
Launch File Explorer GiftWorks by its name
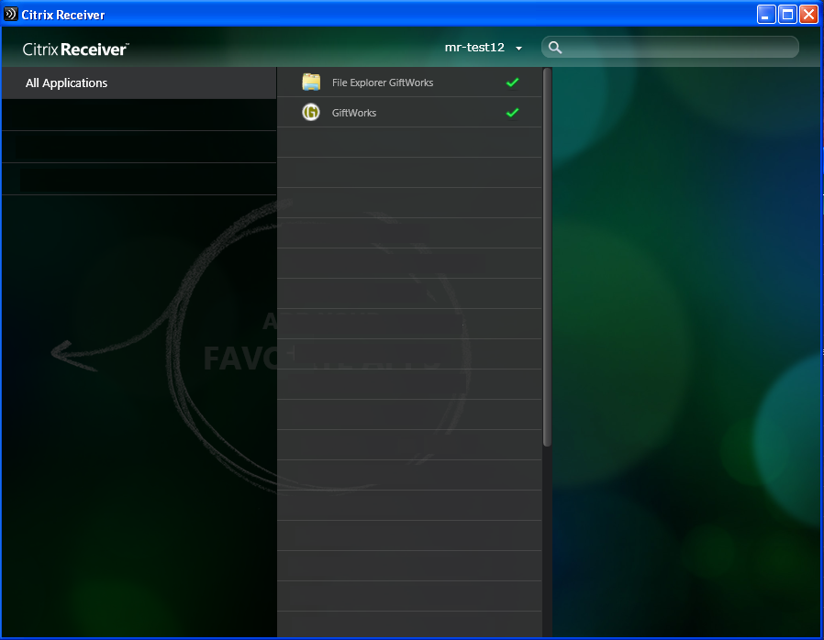[x=382, y=83]
